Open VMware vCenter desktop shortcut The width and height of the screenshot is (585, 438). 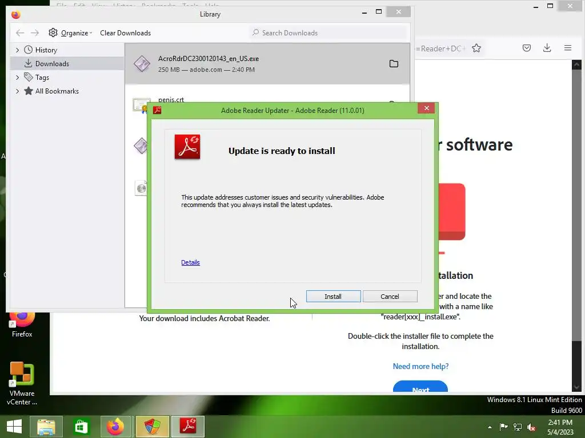(22, 384)
